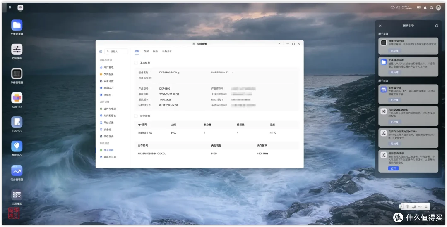Screen dimensions: 447x227
Task: Switch to the 存储 tab
Action: [146, 52]
